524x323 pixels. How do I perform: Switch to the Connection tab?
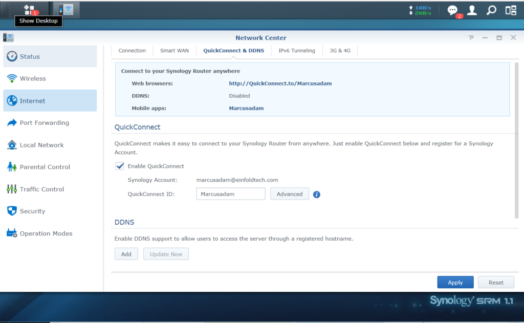[x=132, y=51]
